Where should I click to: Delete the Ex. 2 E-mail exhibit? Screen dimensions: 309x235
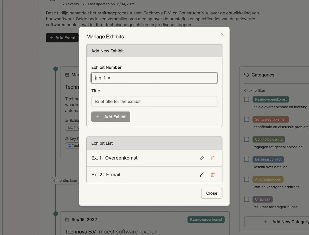212,175
